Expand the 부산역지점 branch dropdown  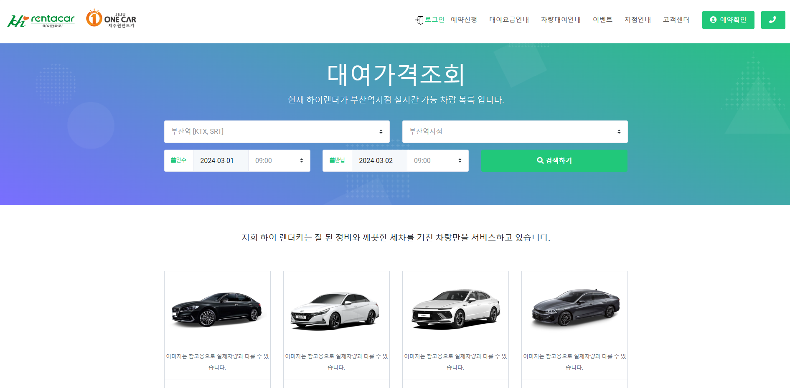[x=515, y=132]
